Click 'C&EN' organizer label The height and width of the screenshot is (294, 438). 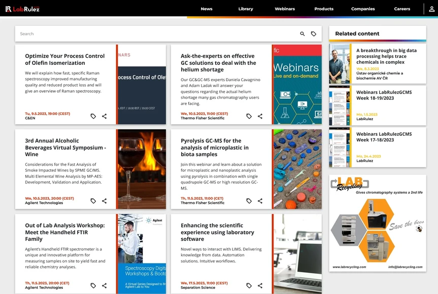pos(30,118)
